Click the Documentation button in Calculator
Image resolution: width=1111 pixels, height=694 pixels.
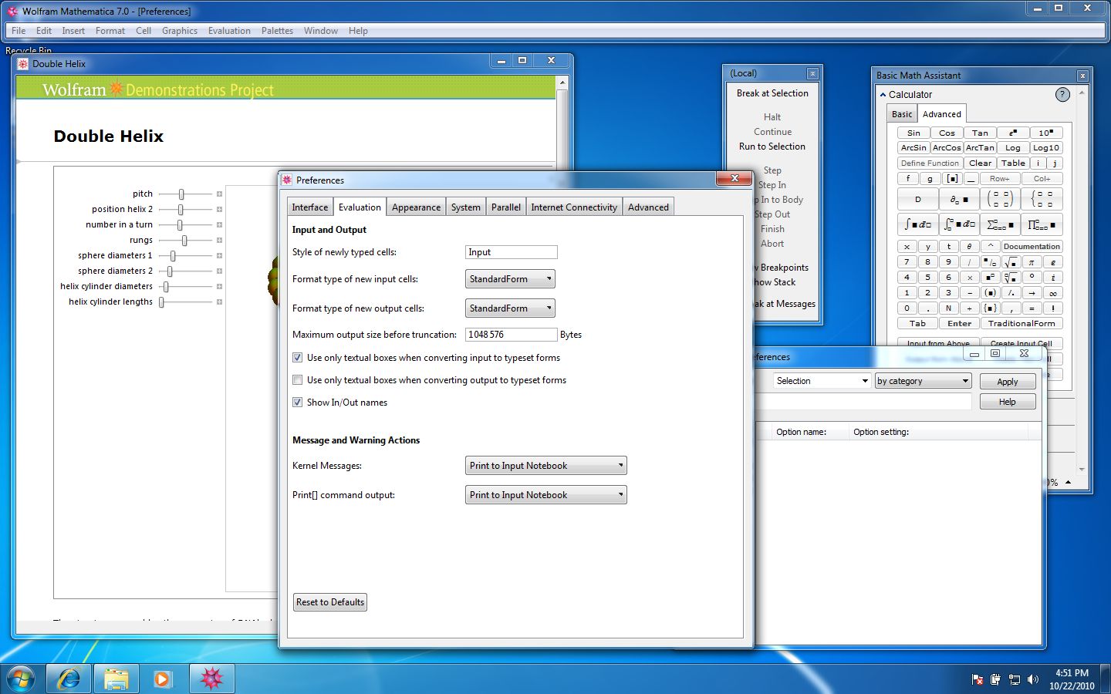click(x=1032, y=247)
